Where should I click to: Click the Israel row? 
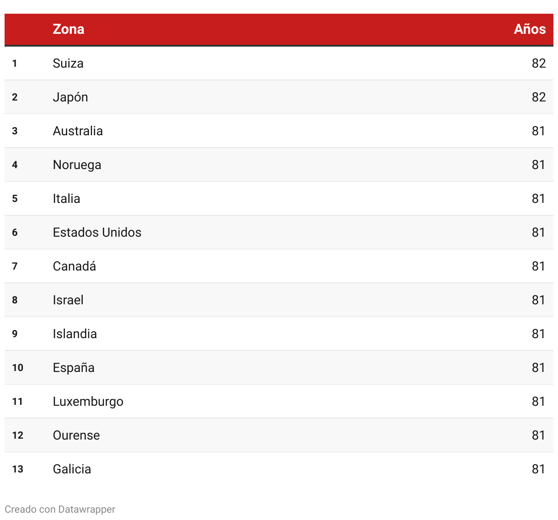point(279,300)
